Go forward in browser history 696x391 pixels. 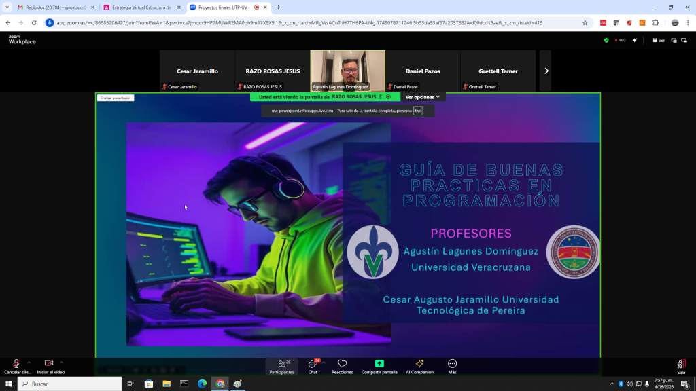click(21, 23)
